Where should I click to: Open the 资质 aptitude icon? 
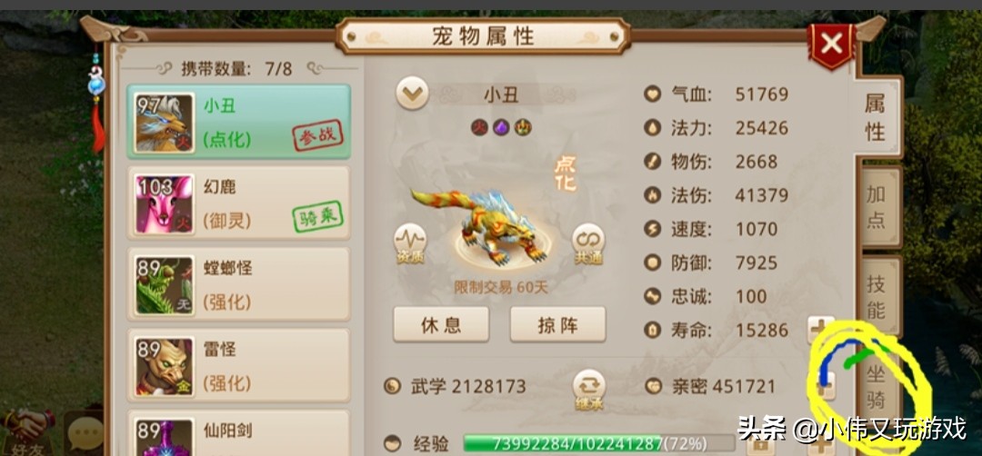point(410,243)
